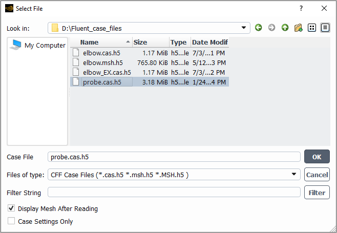This screenshot has height=233, width=337.
Task: Click the file icon beside elbow.cas.h5
Action: pos(76,53)
